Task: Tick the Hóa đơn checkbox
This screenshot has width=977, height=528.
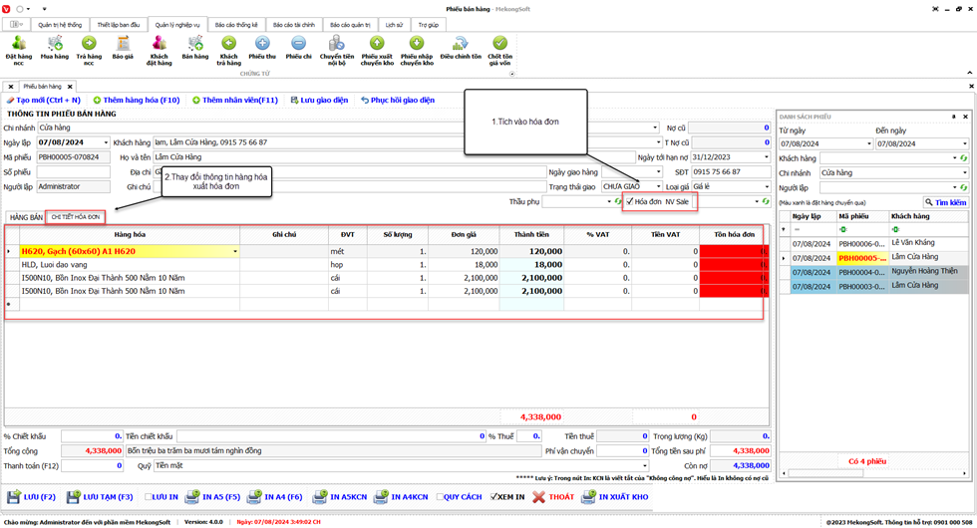Action: tap(629, 201)
